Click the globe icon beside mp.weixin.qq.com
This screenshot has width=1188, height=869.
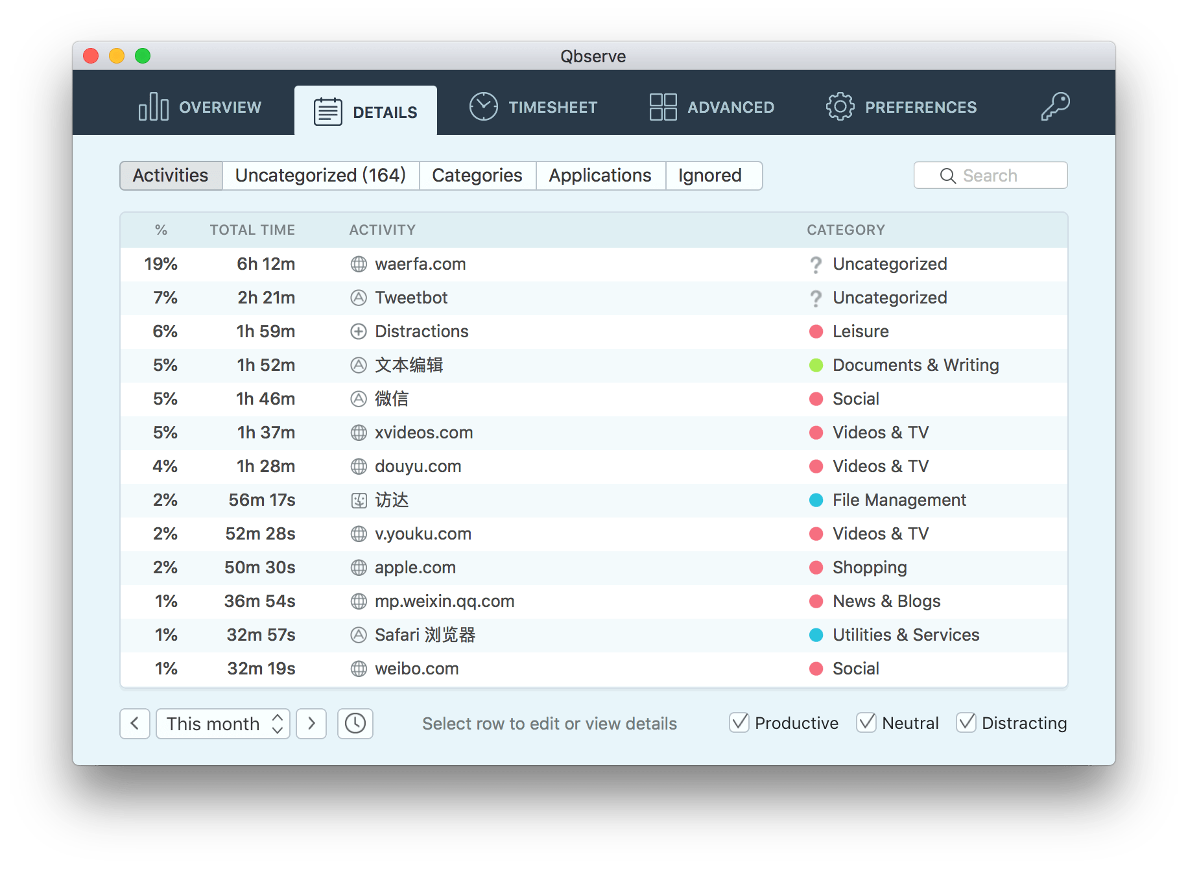(x=359, y=602)
